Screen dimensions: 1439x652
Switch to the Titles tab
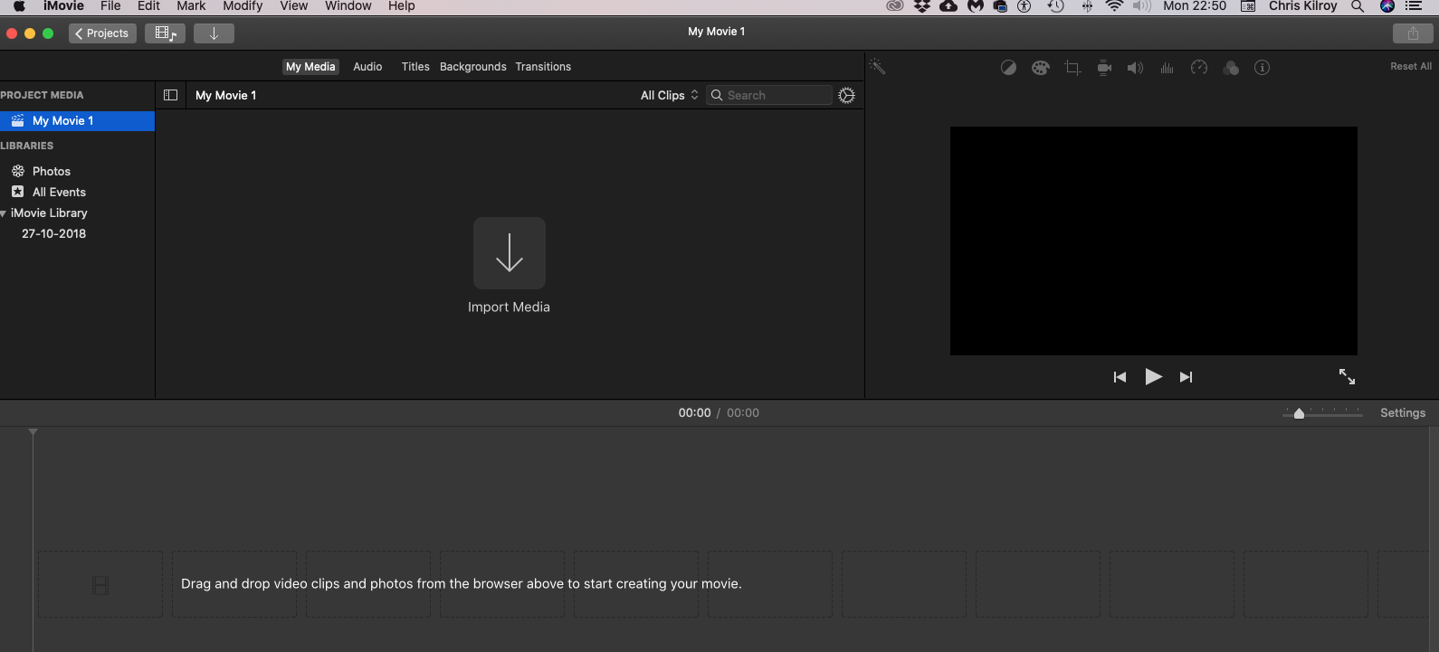(415, 67)
